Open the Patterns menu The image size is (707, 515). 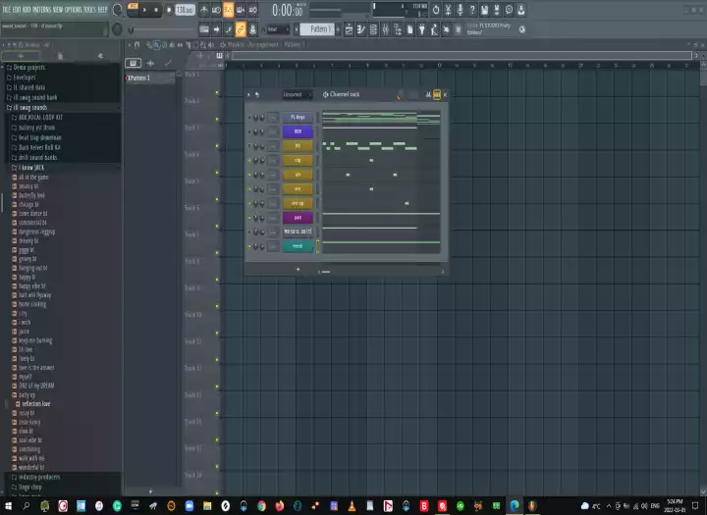pyautogui.click(x=42, y=10)
